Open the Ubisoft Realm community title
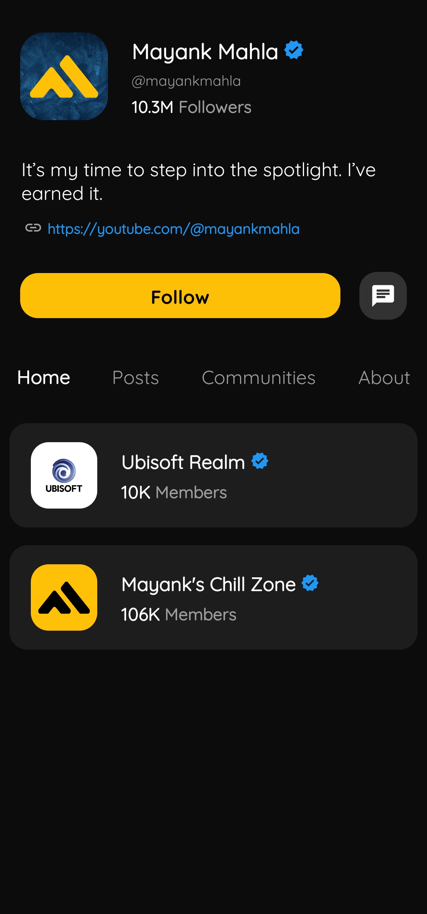Image resolution: width=427 pixels, height=914 pixels. tap(183, 462)
